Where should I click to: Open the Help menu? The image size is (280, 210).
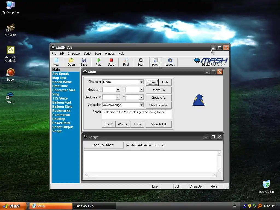pos(121,54)
